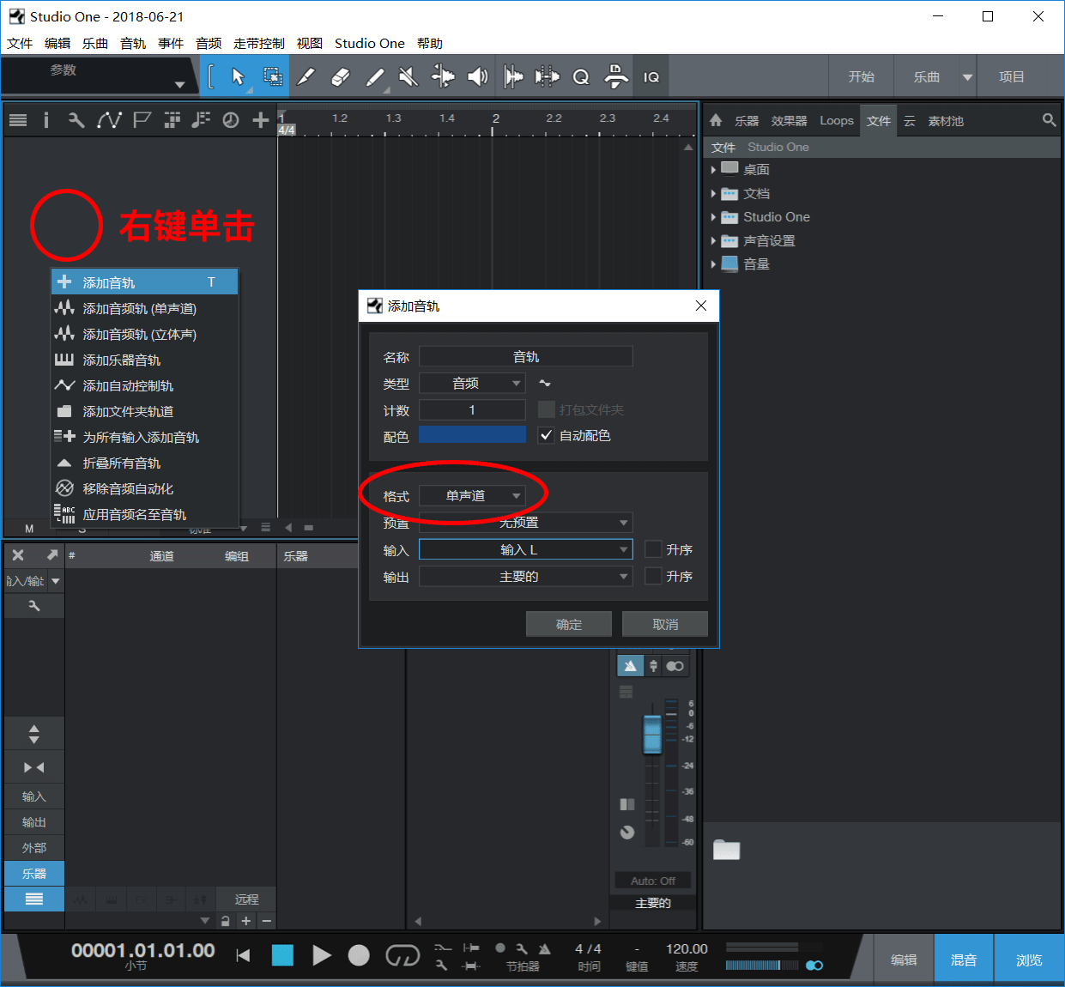1065x987 pixels.
Task: Detach the mixer with arrow icon
Action: [x=51, y=555]
